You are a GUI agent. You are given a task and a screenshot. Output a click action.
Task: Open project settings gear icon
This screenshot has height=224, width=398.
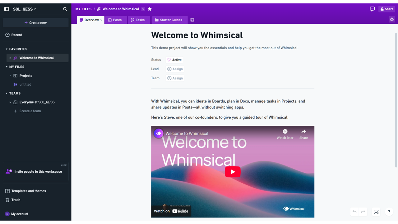[392, 19]
